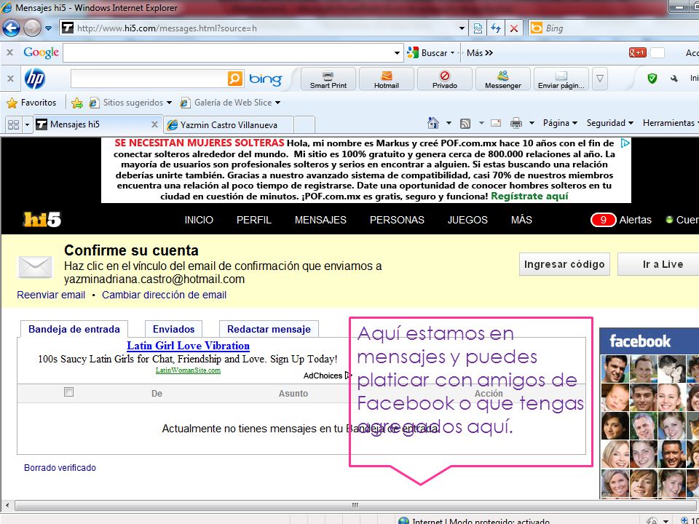This screenshot has height=524, width=699.
Task: Launch Messenger from the HP toolbar
Action: [x=503, y=79]
